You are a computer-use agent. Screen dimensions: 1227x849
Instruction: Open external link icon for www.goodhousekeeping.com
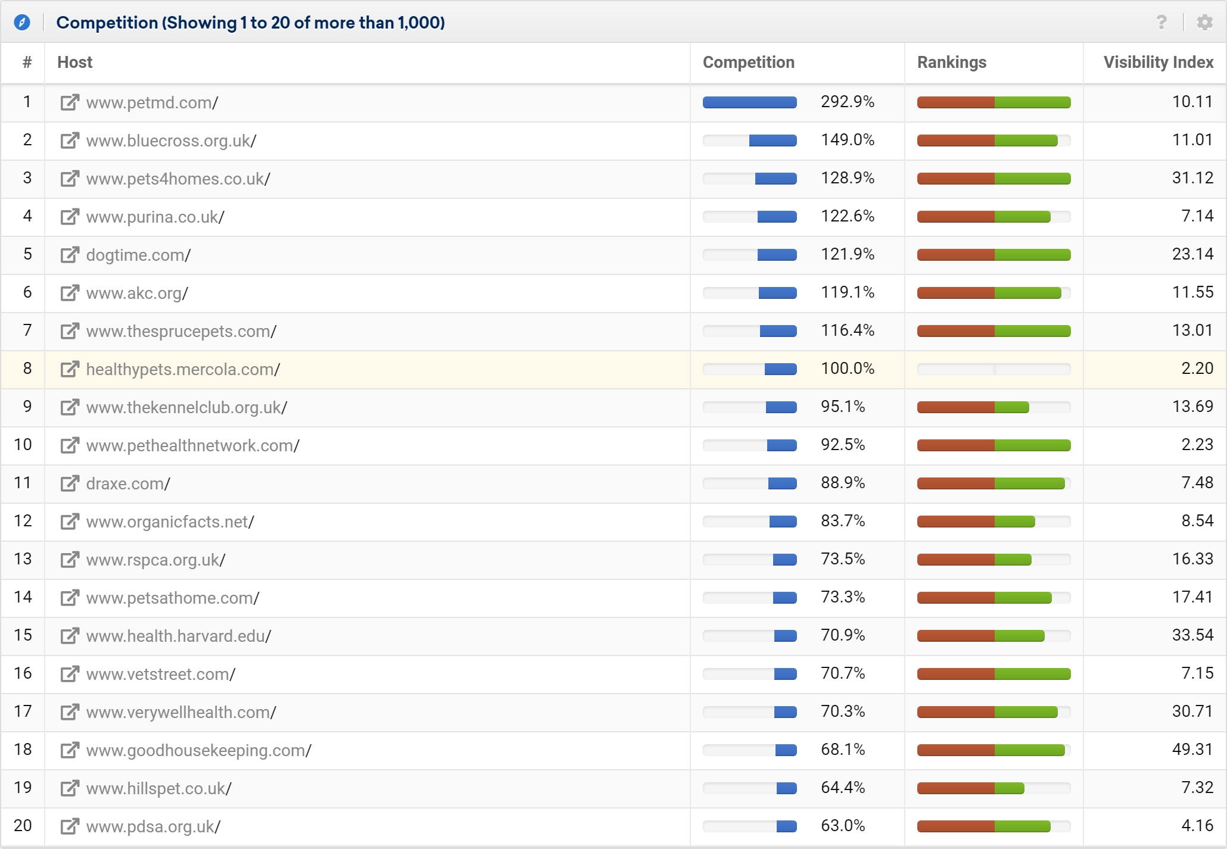pos(70,750)
